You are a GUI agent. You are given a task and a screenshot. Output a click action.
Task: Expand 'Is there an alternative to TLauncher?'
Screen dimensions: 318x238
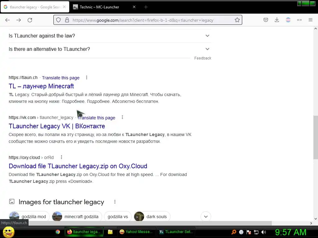click(x=110, y=49)
